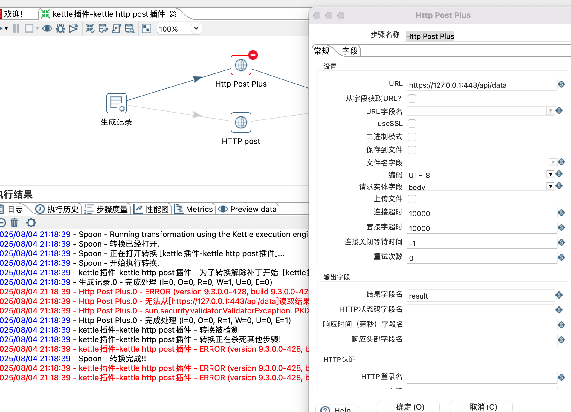Open the 性能图 tab
Image resolution: width=571 pixels, height=412 pixels.
tap(152, 209)
